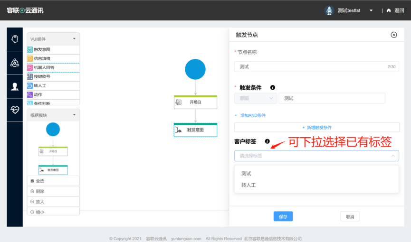Open the heart monitor icon in the sidebar
Screen dimensions: 411x242
click(15, 110)
